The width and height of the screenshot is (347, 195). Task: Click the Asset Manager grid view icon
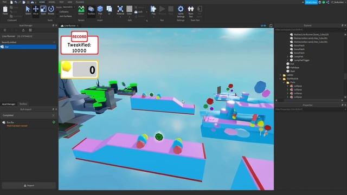(x=30, y=30)
